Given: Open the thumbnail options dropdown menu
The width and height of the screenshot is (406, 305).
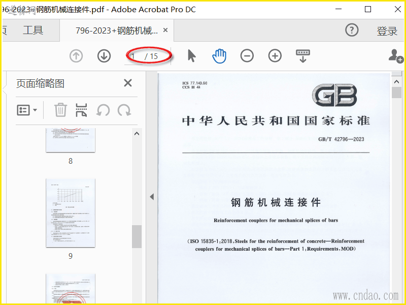Looking at the screenshot, I should point(27,110).
